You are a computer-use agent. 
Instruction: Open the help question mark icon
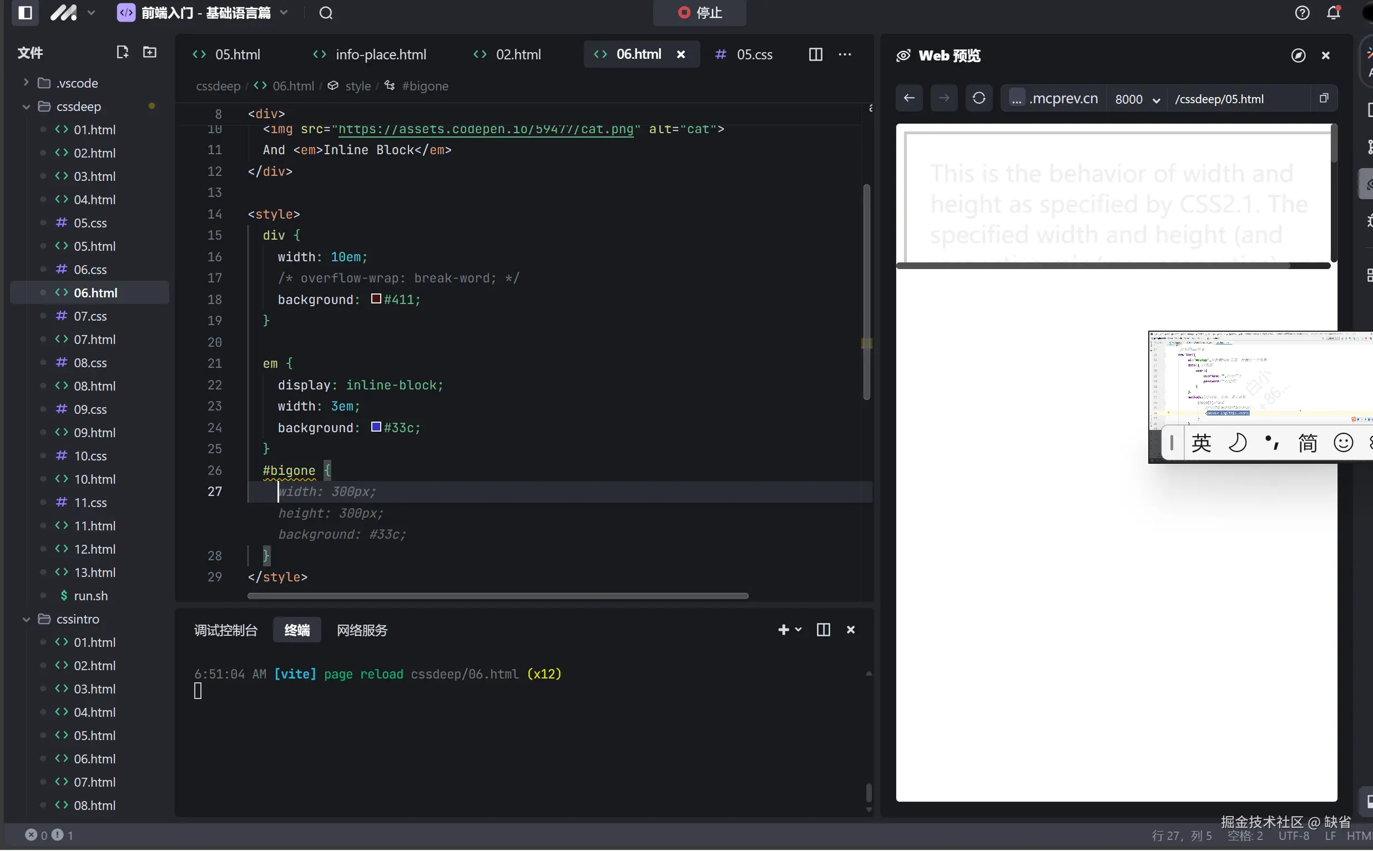pos(1301,12)
